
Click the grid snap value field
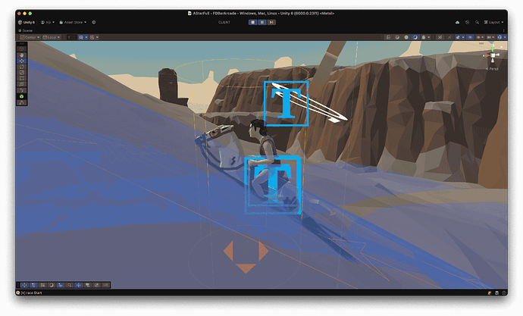pyautogui.click(x=71, y=37)
